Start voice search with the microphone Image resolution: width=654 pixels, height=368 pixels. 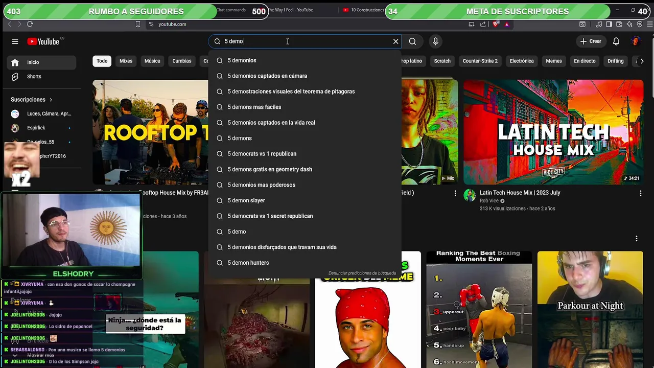[x=435, y=41]
